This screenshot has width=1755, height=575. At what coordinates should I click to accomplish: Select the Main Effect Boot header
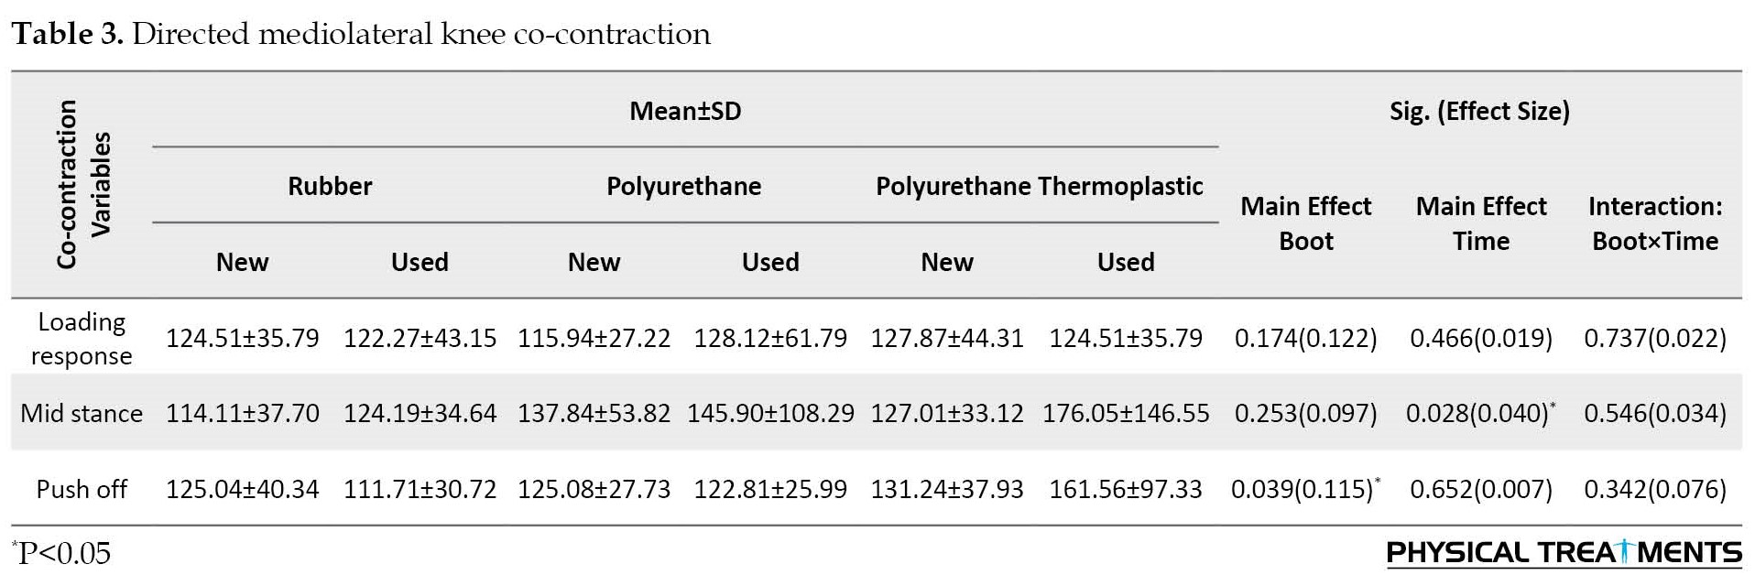(x=1305, y=223)
